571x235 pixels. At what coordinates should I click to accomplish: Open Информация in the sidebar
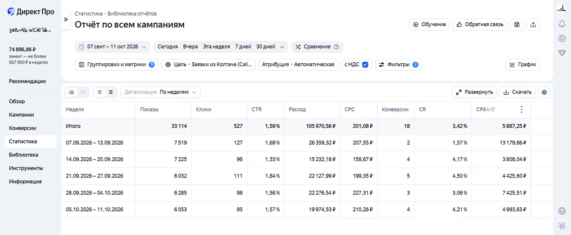click(25, 182)
